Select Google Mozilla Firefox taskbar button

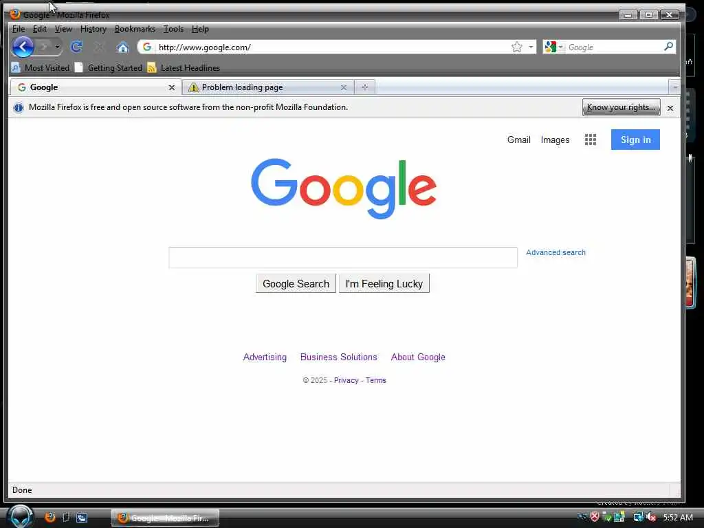click(x=165, y=518)
